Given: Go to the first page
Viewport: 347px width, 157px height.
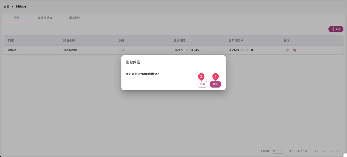Looking at the screenshot, I should pyautogui.click(x=317, y=151).
